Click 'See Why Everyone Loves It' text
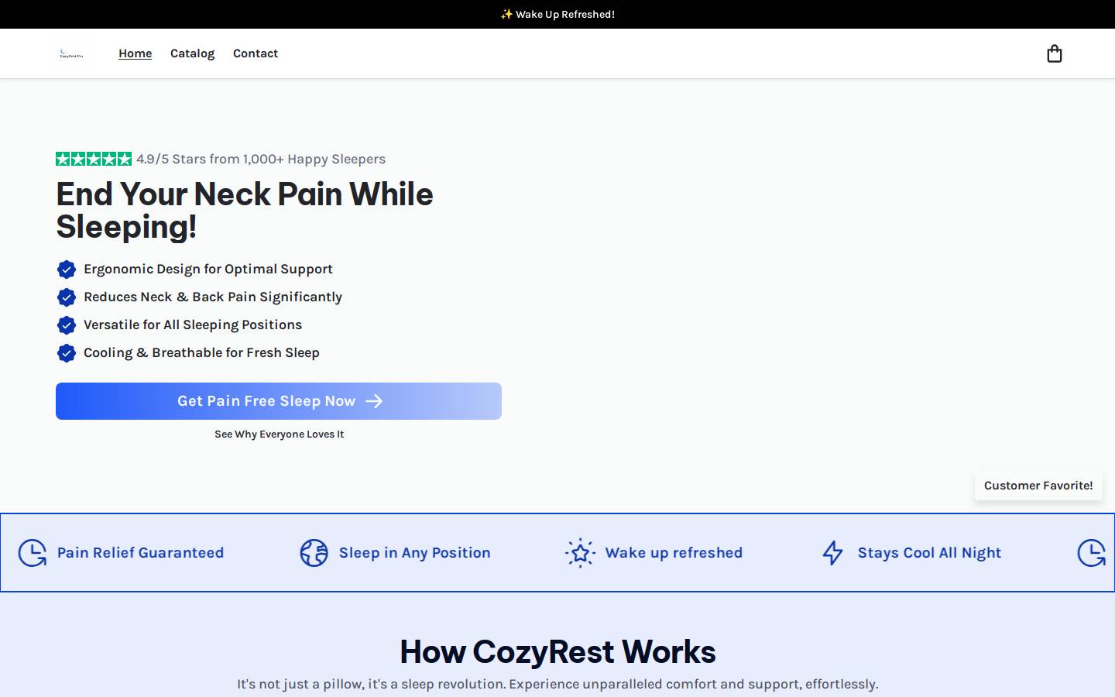This screenshot has width=1115, height=697. pyautogui.click(x=279, y=434)
